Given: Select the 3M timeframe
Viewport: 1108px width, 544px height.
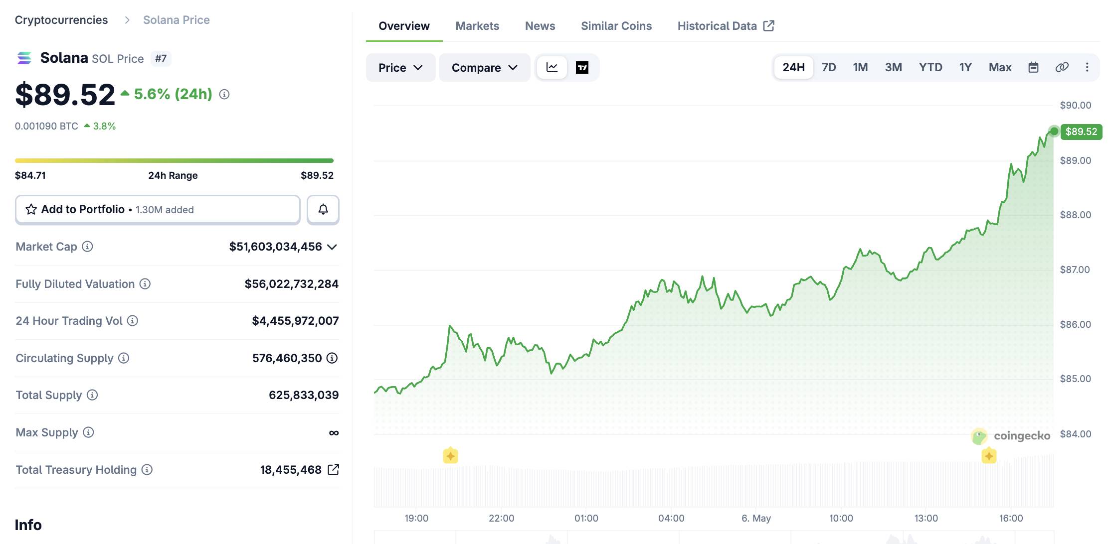Looking at the screenshot, I should pos(893,67).
